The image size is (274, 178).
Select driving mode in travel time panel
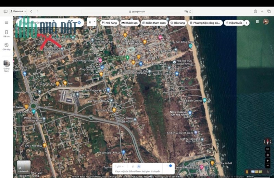click(139, 166)
